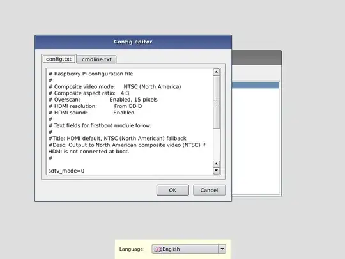
Task: Select the config.txt tab
Action: click(59, 59)
